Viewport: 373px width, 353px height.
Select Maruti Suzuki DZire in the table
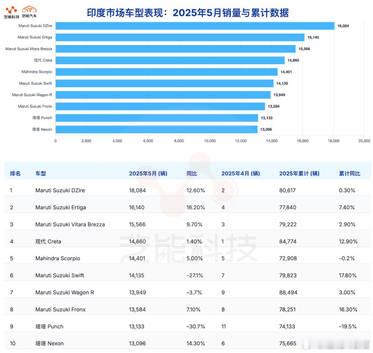point(60,190)
